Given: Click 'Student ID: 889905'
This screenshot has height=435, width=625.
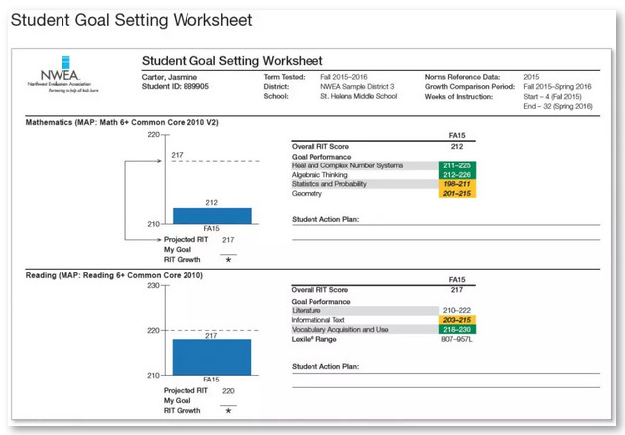Looking at the screenshot, I should point(176,86).
